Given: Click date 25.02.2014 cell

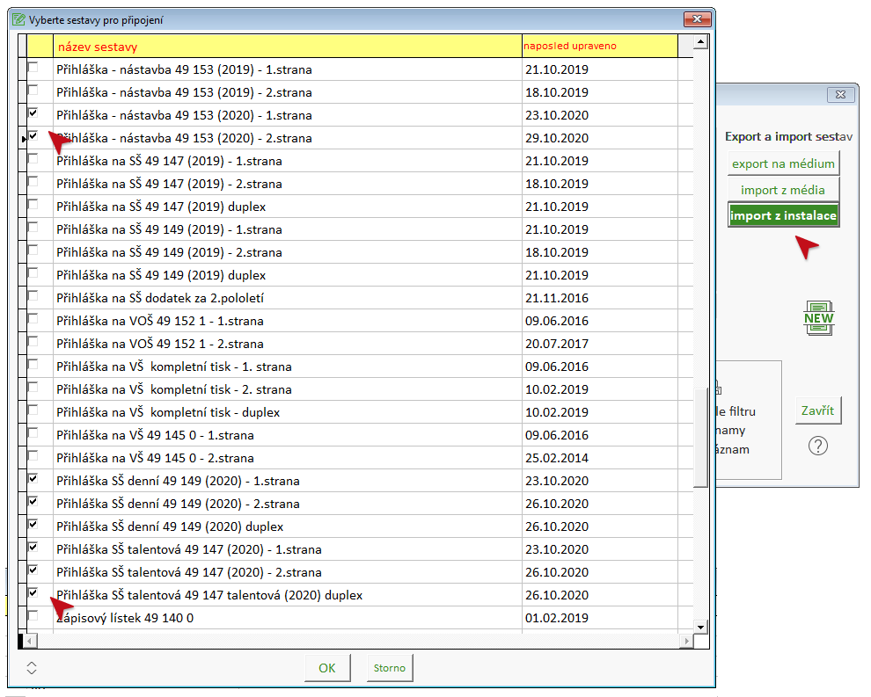Looking at the screenshot, I should [600, 458].
